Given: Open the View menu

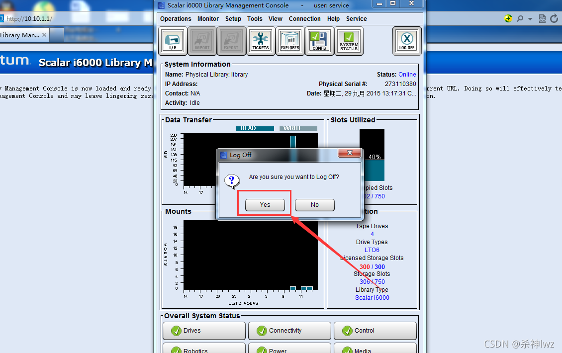Looking at the screenshot, I should 275,18.
